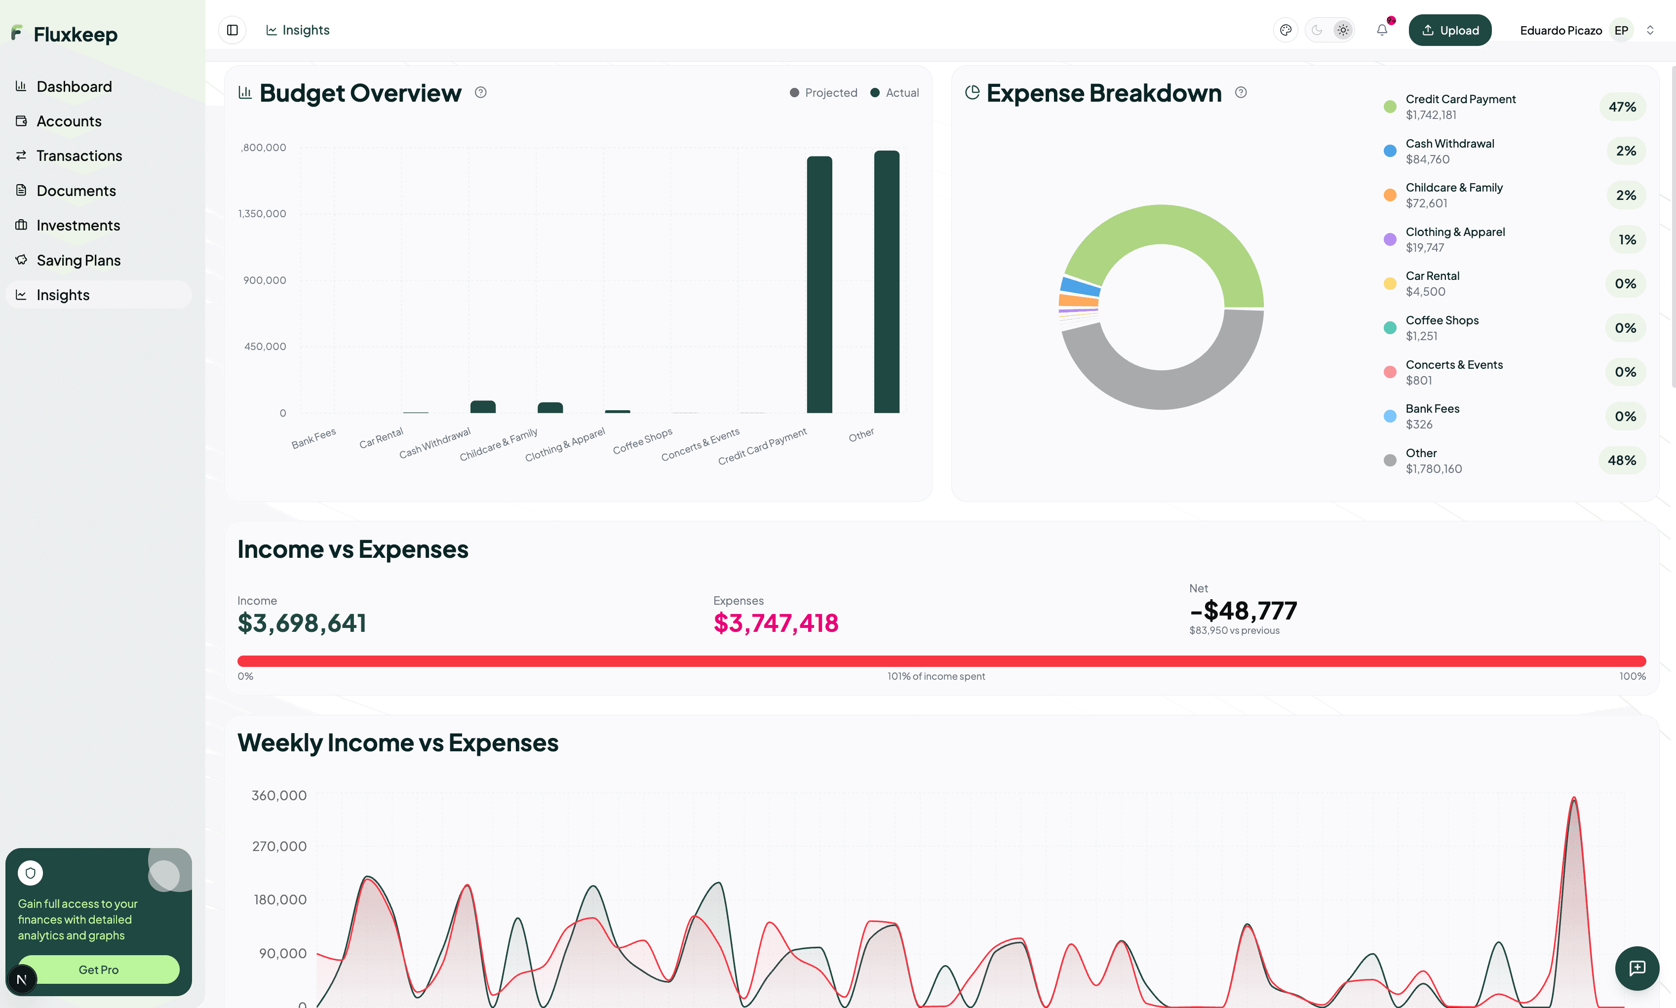Open the Investments section icon
This screenshot has height=1008, width=1676.
[x=21, y=225]
